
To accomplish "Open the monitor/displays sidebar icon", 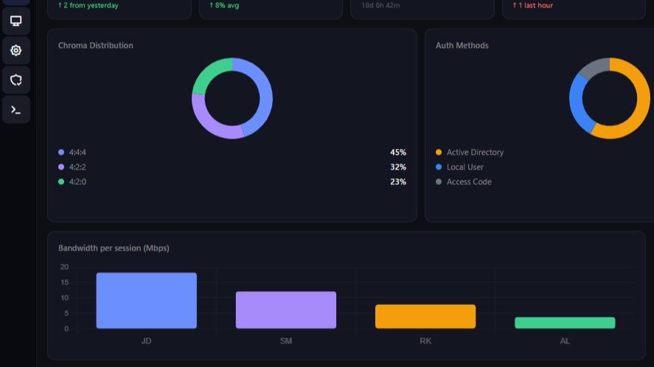I will click(15, 21).
